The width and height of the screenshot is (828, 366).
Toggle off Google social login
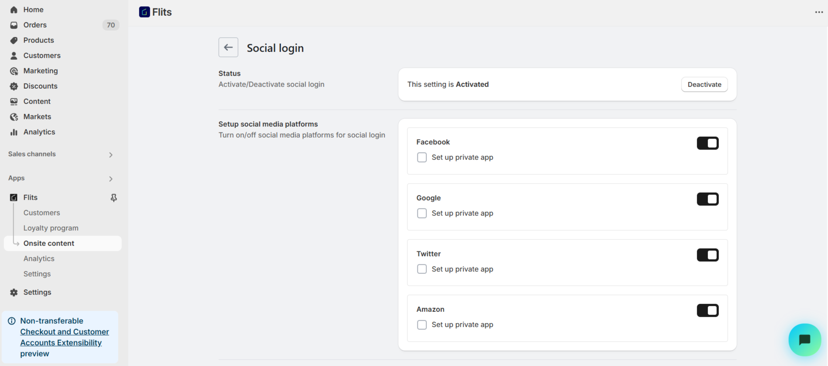coord(708,199)
